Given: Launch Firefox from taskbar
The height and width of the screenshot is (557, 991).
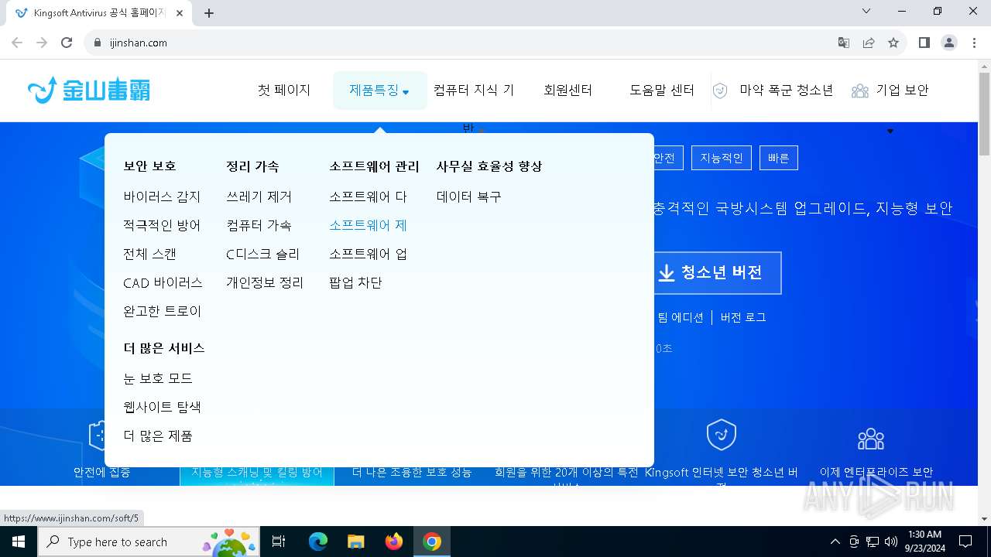Looking at the screenshot, I should [394, 542].
